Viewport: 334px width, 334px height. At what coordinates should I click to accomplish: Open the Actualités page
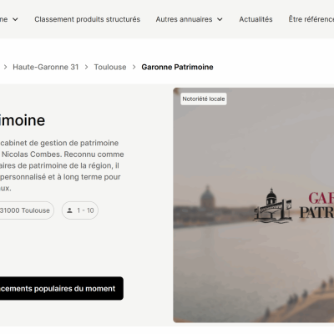tap(256, 19)
